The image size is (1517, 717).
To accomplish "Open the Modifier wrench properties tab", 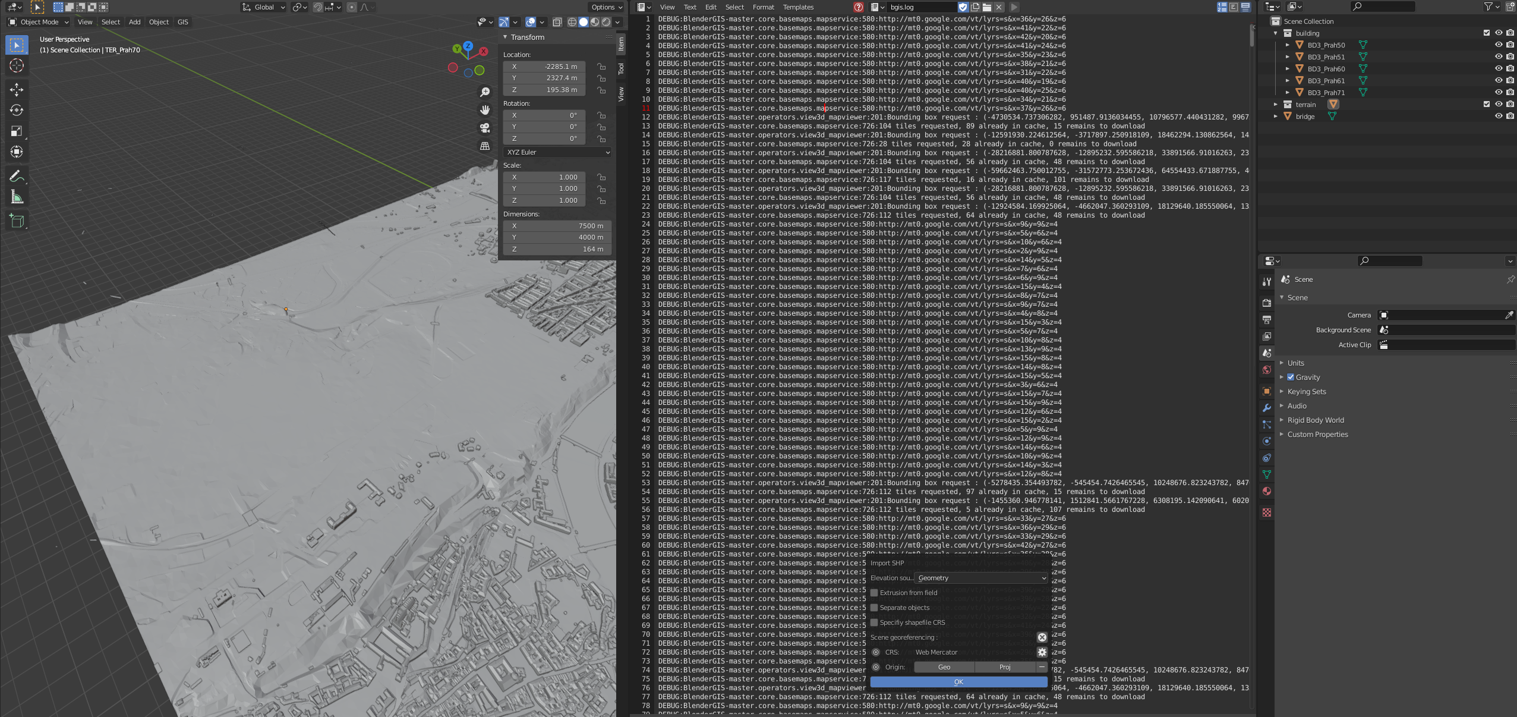I will point(1267,408).
